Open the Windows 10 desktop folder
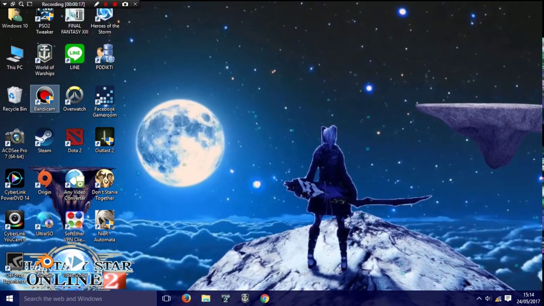 [x=14, y=19]
